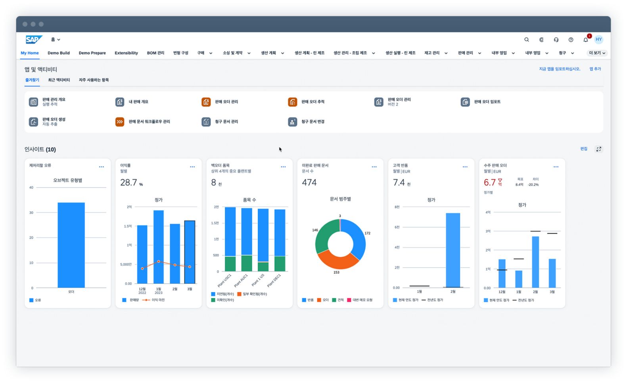Click the SAP logo

[x=34, y=39]
